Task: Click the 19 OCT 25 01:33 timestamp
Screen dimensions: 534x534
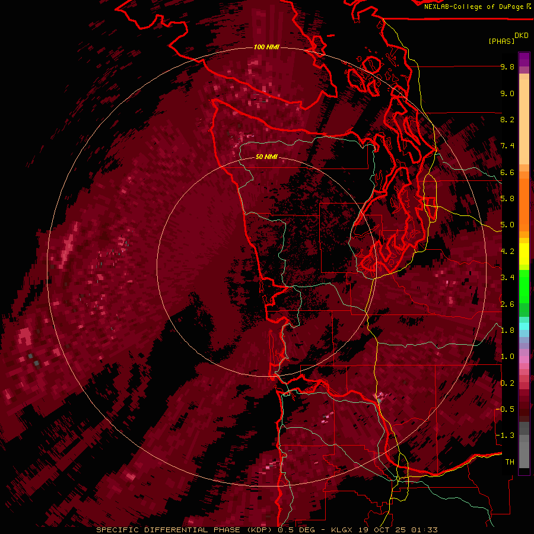Action: (x=398, y=530)
